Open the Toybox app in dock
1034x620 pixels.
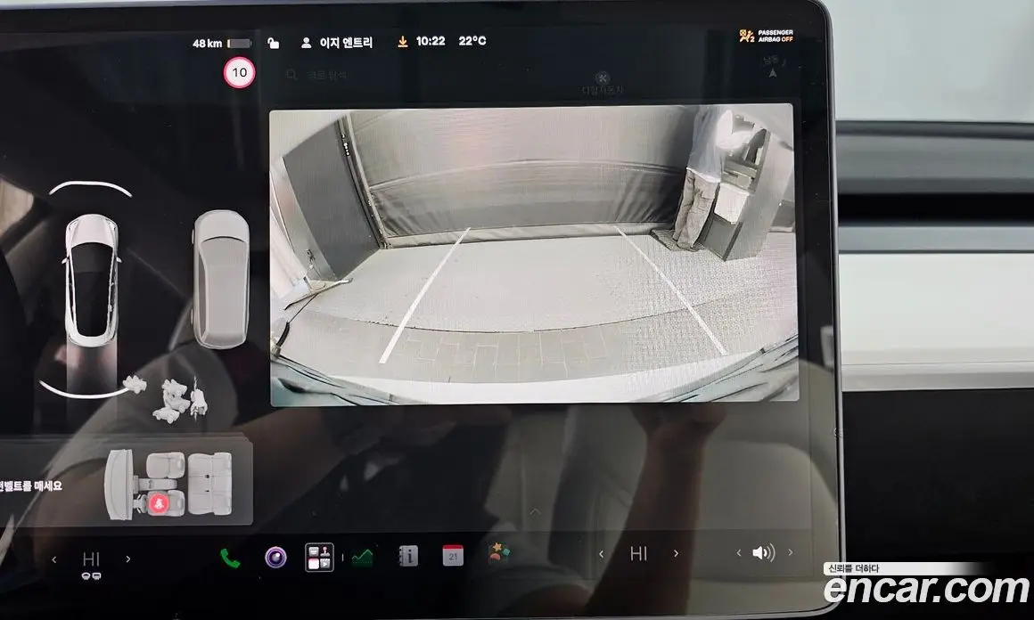tap(498, 552)
